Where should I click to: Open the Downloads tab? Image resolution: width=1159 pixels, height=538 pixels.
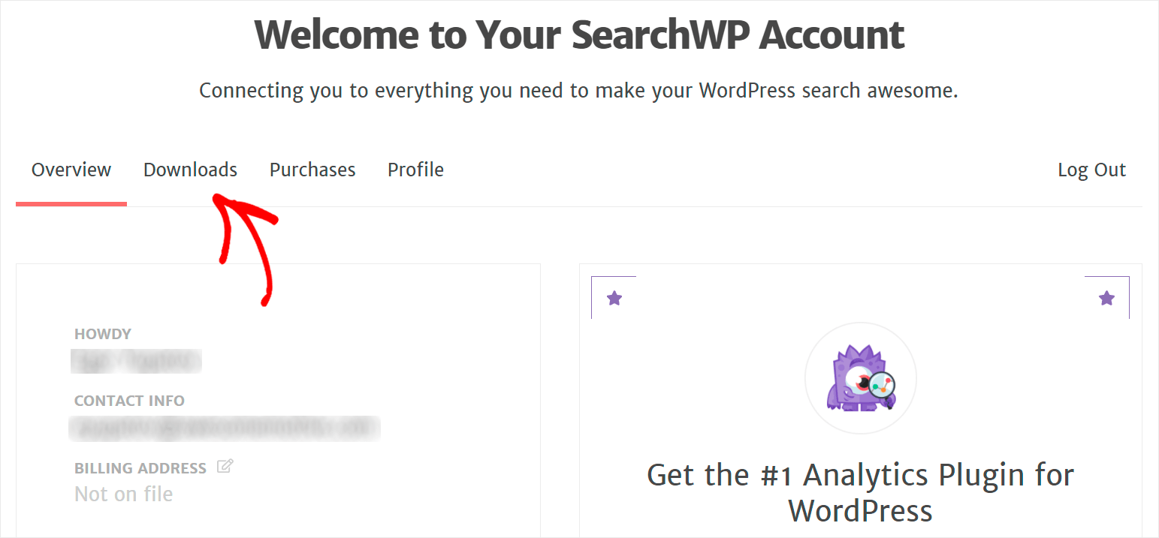tap(190, 170)
